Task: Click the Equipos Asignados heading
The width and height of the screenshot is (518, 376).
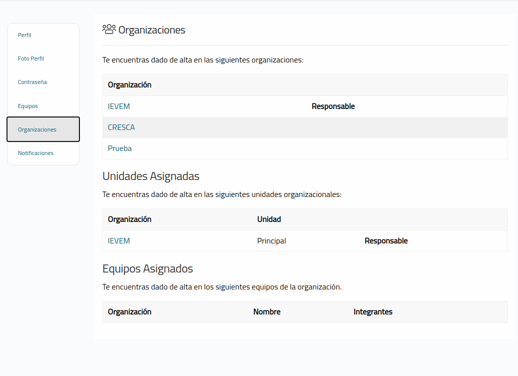Action: coord(148,269)
